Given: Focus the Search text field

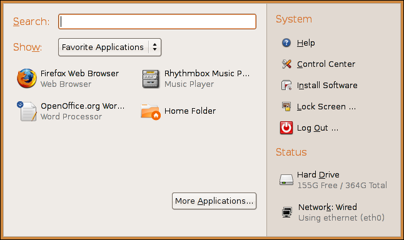Looking at the screenshot, I should pos(157,21).
